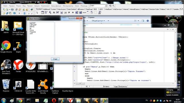Switch to the System component tab

pyautogui.click(x=53, y=9)
